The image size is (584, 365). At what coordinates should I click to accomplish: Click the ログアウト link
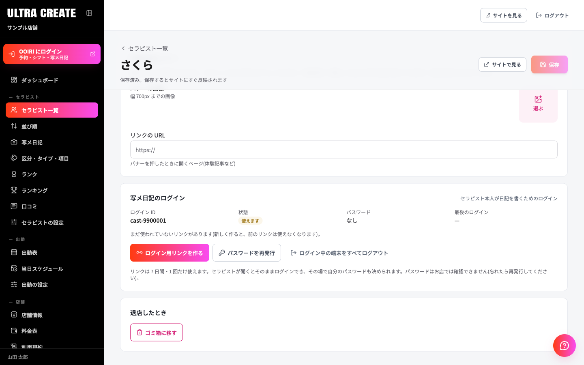pos(552,15)
